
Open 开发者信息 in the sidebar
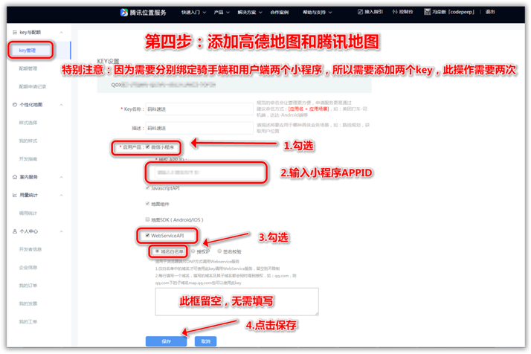pos(30,249)
